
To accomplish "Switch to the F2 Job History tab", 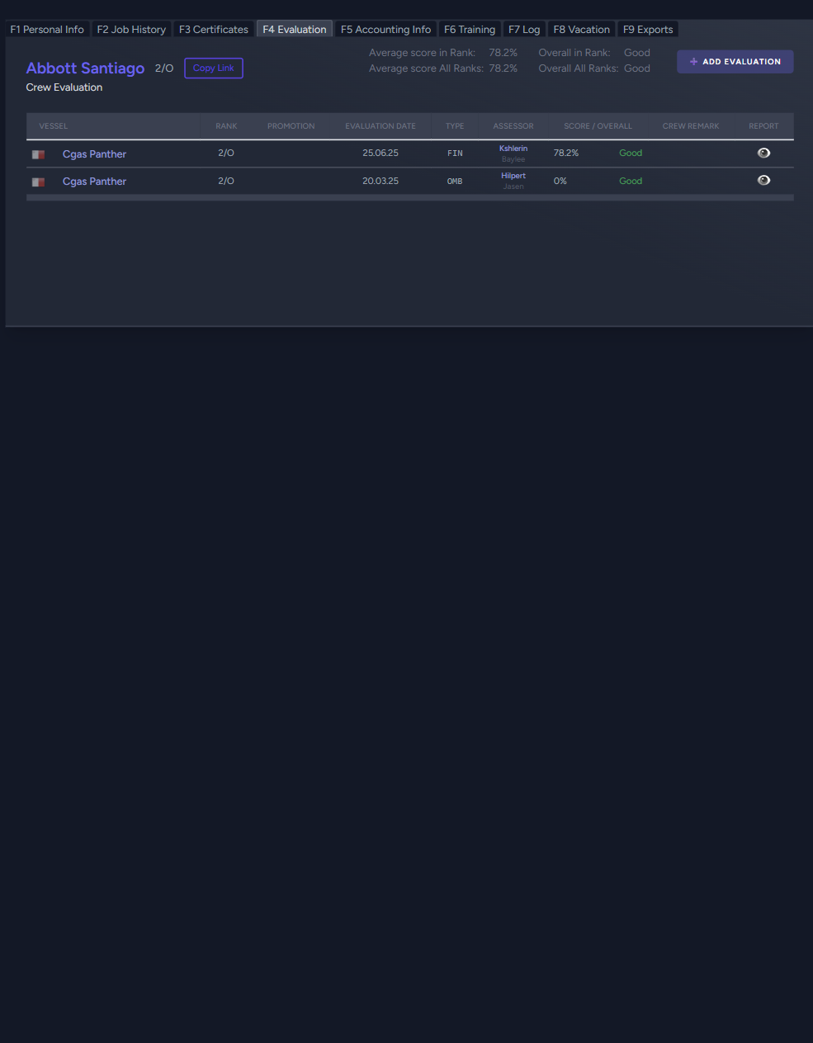I will 131,30.
